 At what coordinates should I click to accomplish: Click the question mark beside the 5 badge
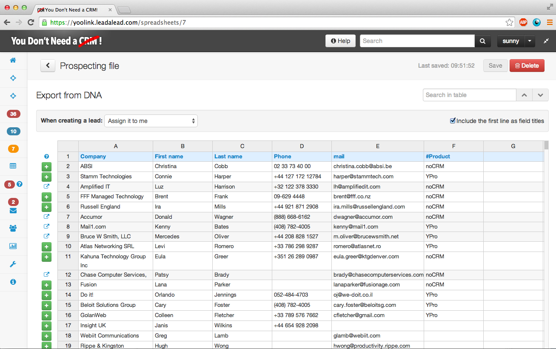[x=20, y=184]
